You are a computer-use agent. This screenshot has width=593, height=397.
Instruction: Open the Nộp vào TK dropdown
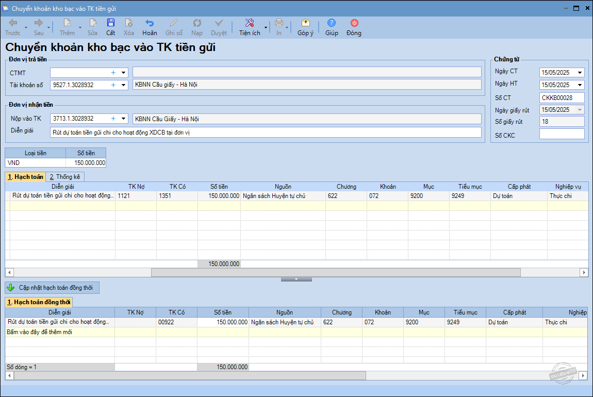[123, 119]
